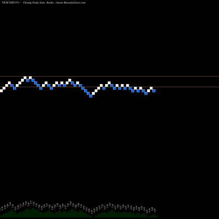Screen dimensions: 219x219
Task: Select the first white Renko brick at the left edge
Action: click(x=1, y=91)
